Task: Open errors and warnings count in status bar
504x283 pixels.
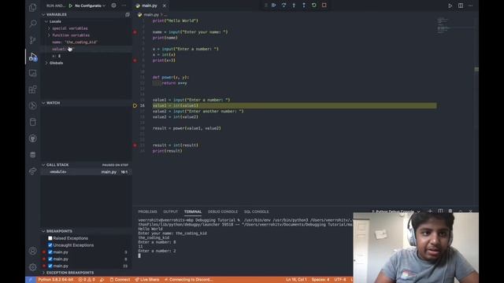Action: [87, 280]
